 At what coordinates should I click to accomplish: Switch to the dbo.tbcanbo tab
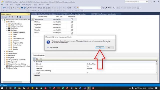click(x=104, y=14)
